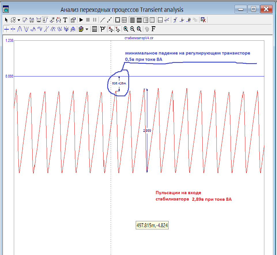Image resolution: width=277 pixels, height=255 pixels.
Task: Open the numeric output table icon
Action: (94, 29)
